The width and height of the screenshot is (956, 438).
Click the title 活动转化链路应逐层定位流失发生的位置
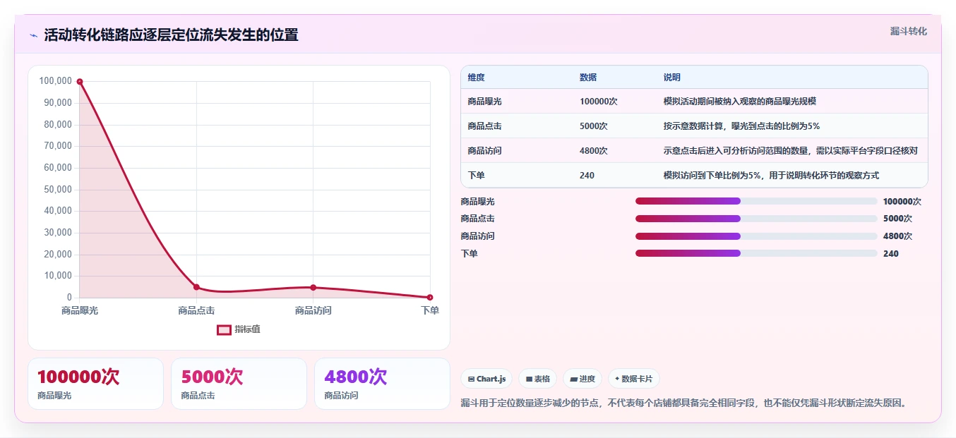[171, 35]
